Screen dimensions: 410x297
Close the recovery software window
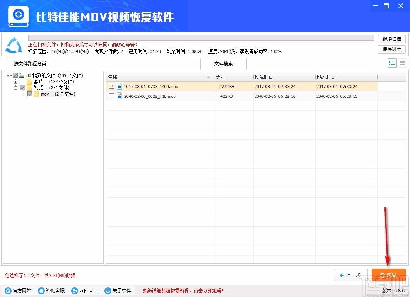401,6
